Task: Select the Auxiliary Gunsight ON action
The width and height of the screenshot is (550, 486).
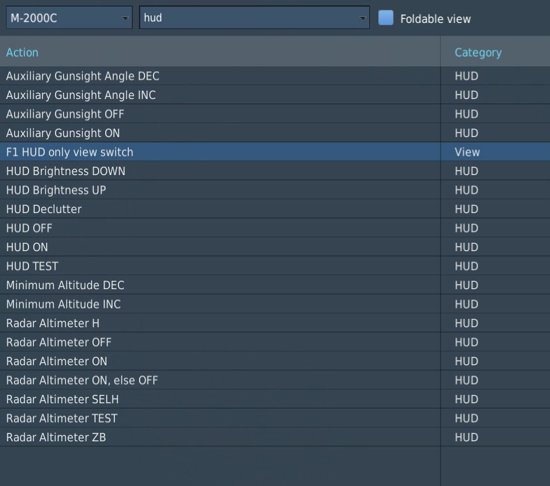Action: 63,133
